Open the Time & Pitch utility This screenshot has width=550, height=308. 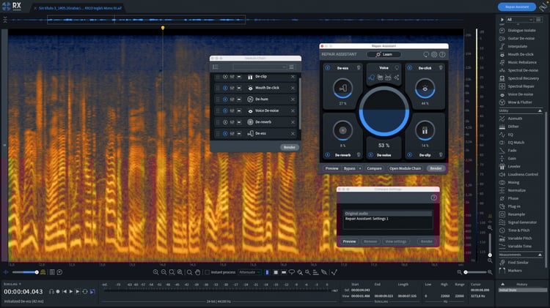(x=516, y=230)
